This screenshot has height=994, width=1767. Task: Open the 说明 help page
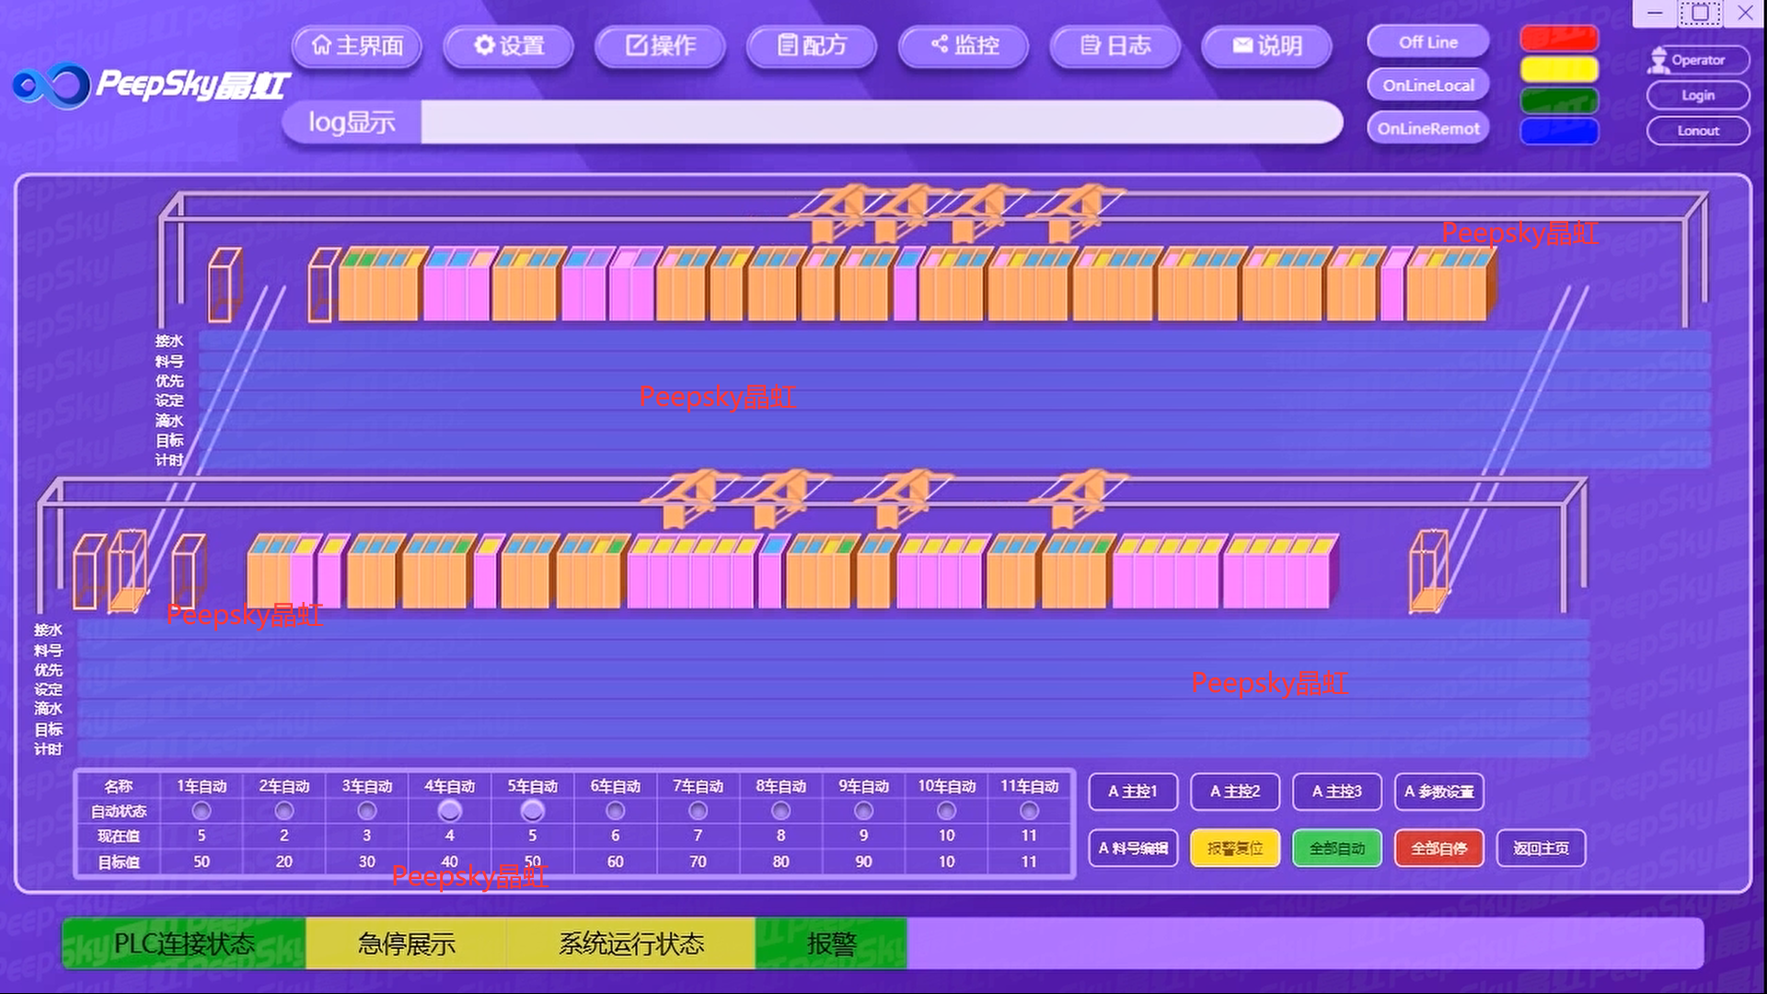(x=1267, y=46)
